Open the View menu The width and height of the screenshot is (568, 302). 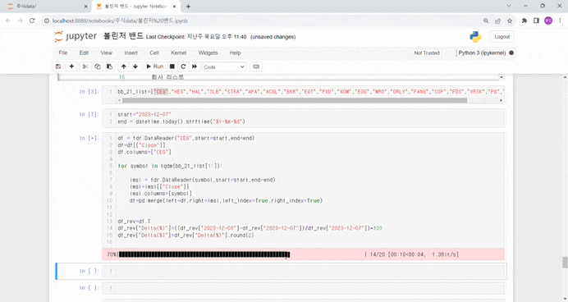tap(106, 53)
